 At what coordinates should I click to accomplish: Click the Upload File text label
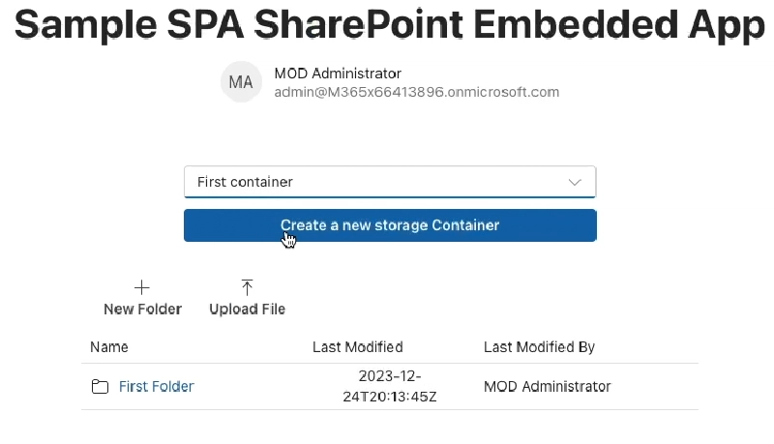coord(247,310)
